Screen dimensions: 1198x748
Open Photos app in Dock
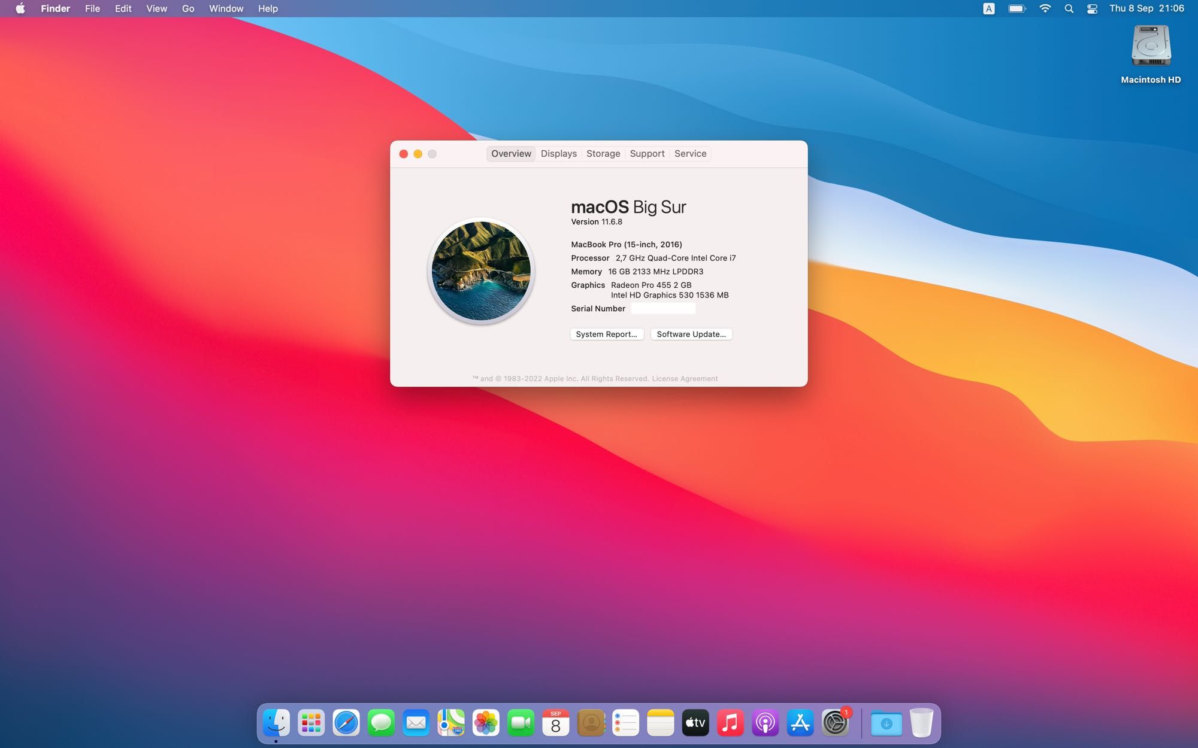[x=486, y=723]
